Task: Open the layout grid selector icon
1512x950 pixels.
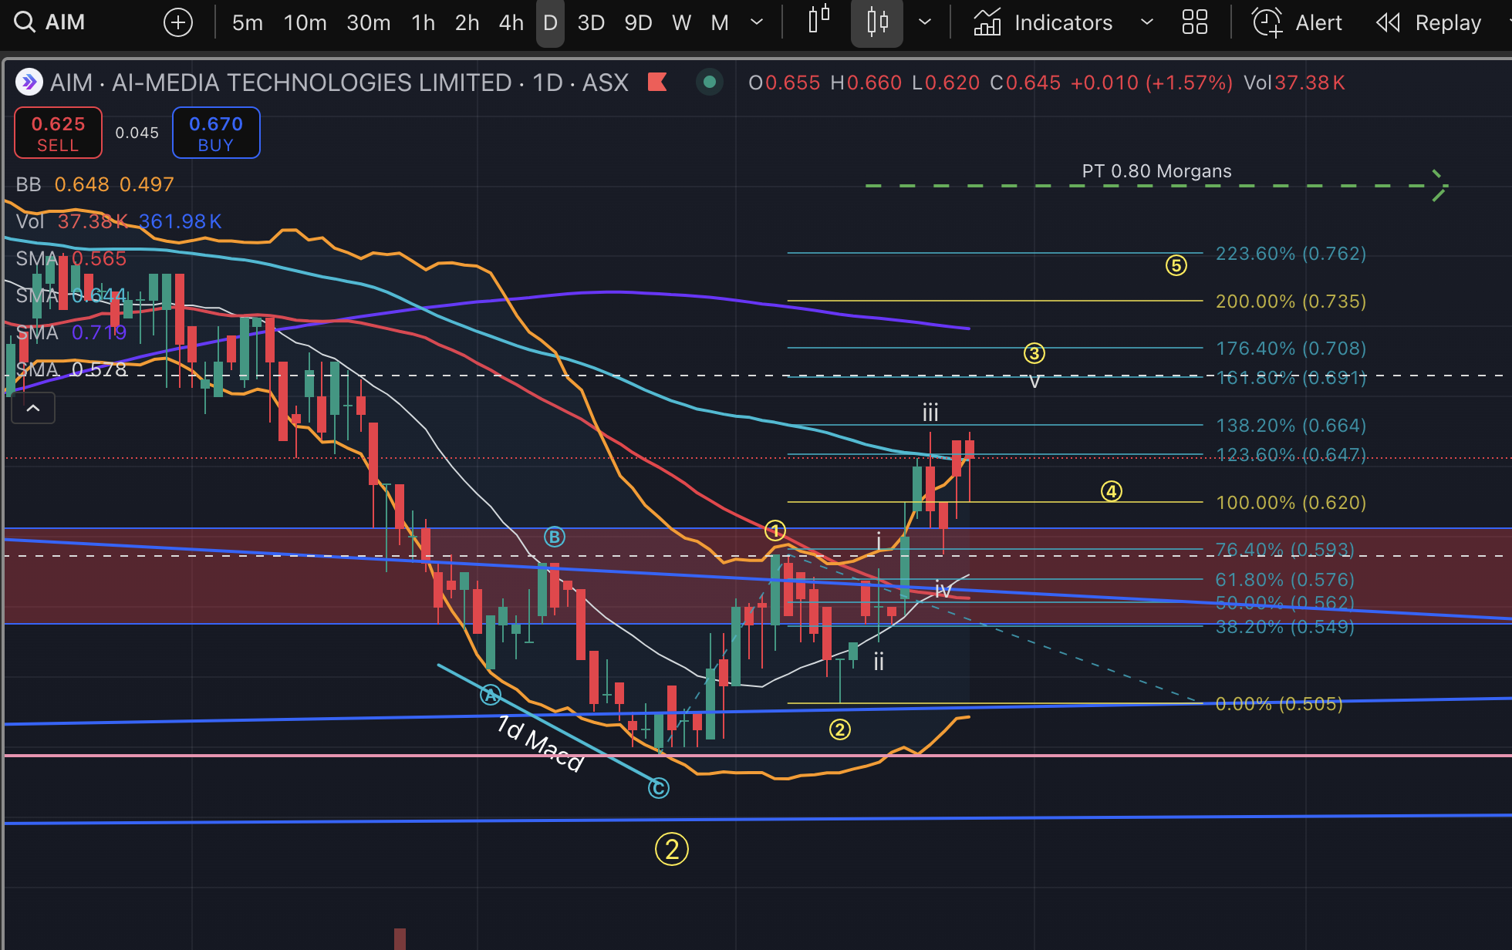Action: click(1194, 22)
